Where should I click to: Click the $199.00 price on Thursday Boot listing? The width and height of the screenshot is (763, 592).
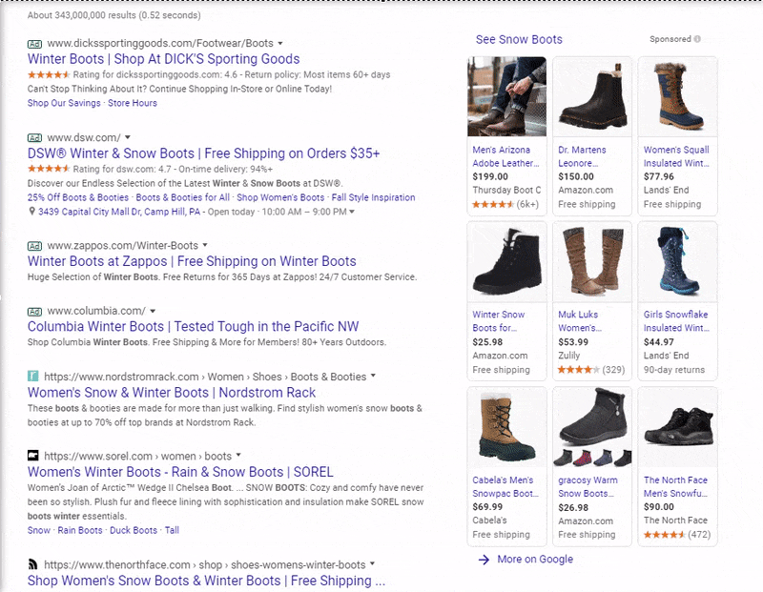490,176
